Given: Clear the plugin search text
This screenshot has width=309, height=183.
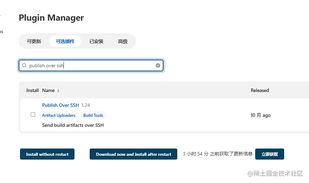Looking at the screenshot, I should pos(158,65).
